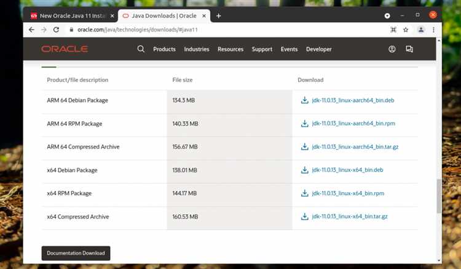
Task: Expand the Products navigation menu
Action: pyautogui.click(x=164, y=49)
